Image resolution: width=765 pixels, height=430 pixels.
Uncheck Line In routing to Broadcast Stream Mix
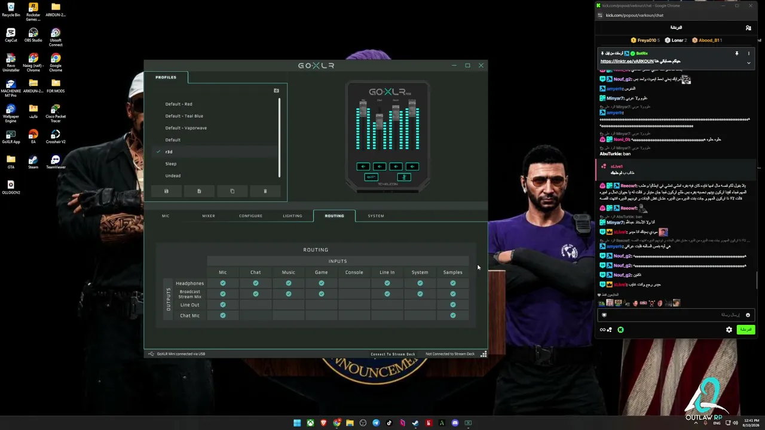(x=387, y=294)
